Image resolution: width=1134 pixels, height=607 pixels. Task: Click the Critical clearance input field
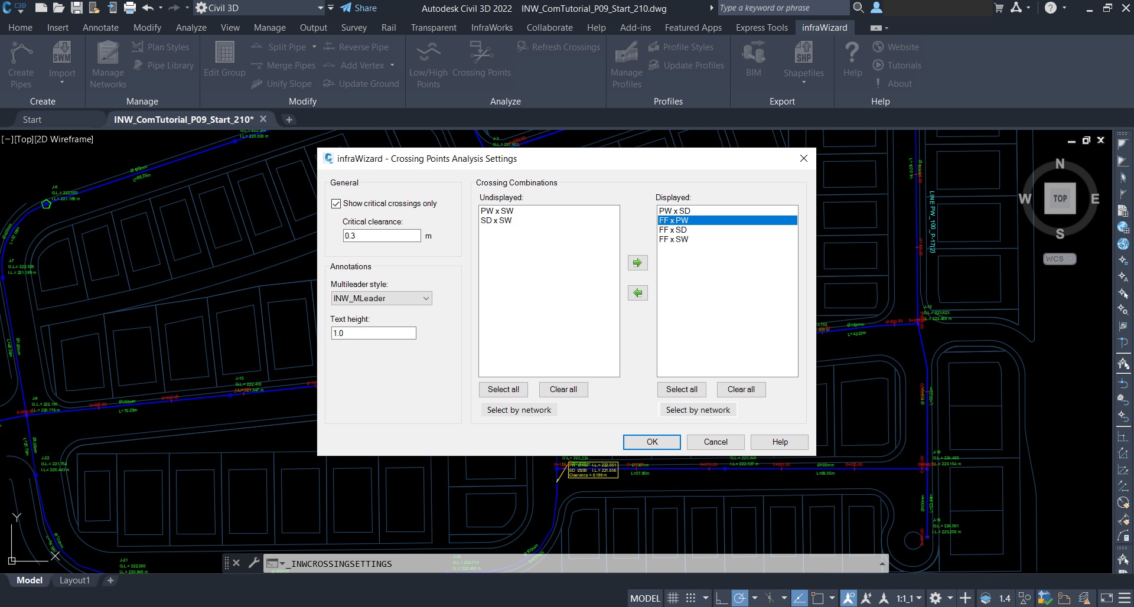tap(382, 236)
